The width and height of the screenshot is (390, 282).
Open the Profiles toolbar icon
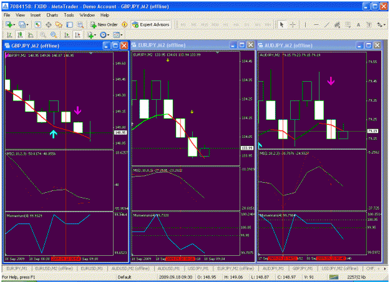22,24
